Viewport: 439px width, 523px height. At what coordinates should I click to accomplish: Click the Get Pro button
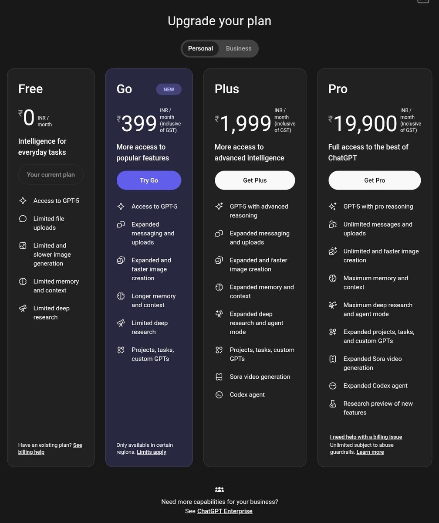click(374, 180)
